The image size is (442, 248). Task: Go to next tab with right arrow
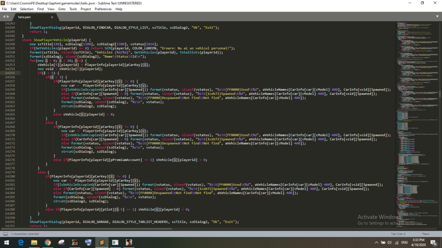[x=8, y=17]
